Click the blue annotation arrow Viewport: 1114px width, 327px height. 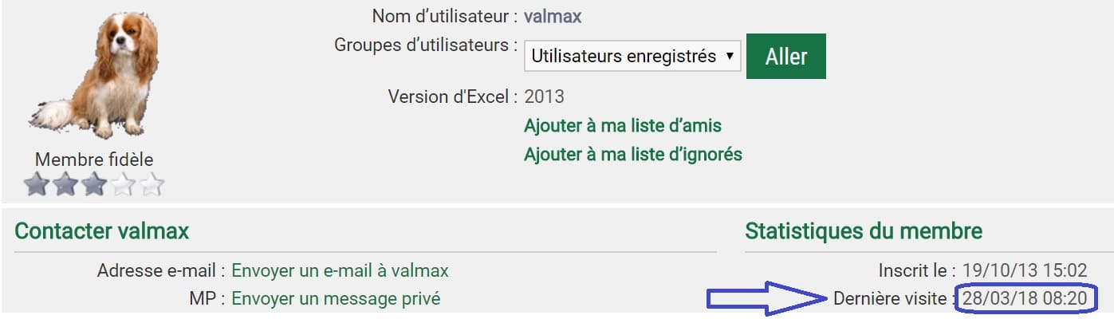tap(766, 299)
